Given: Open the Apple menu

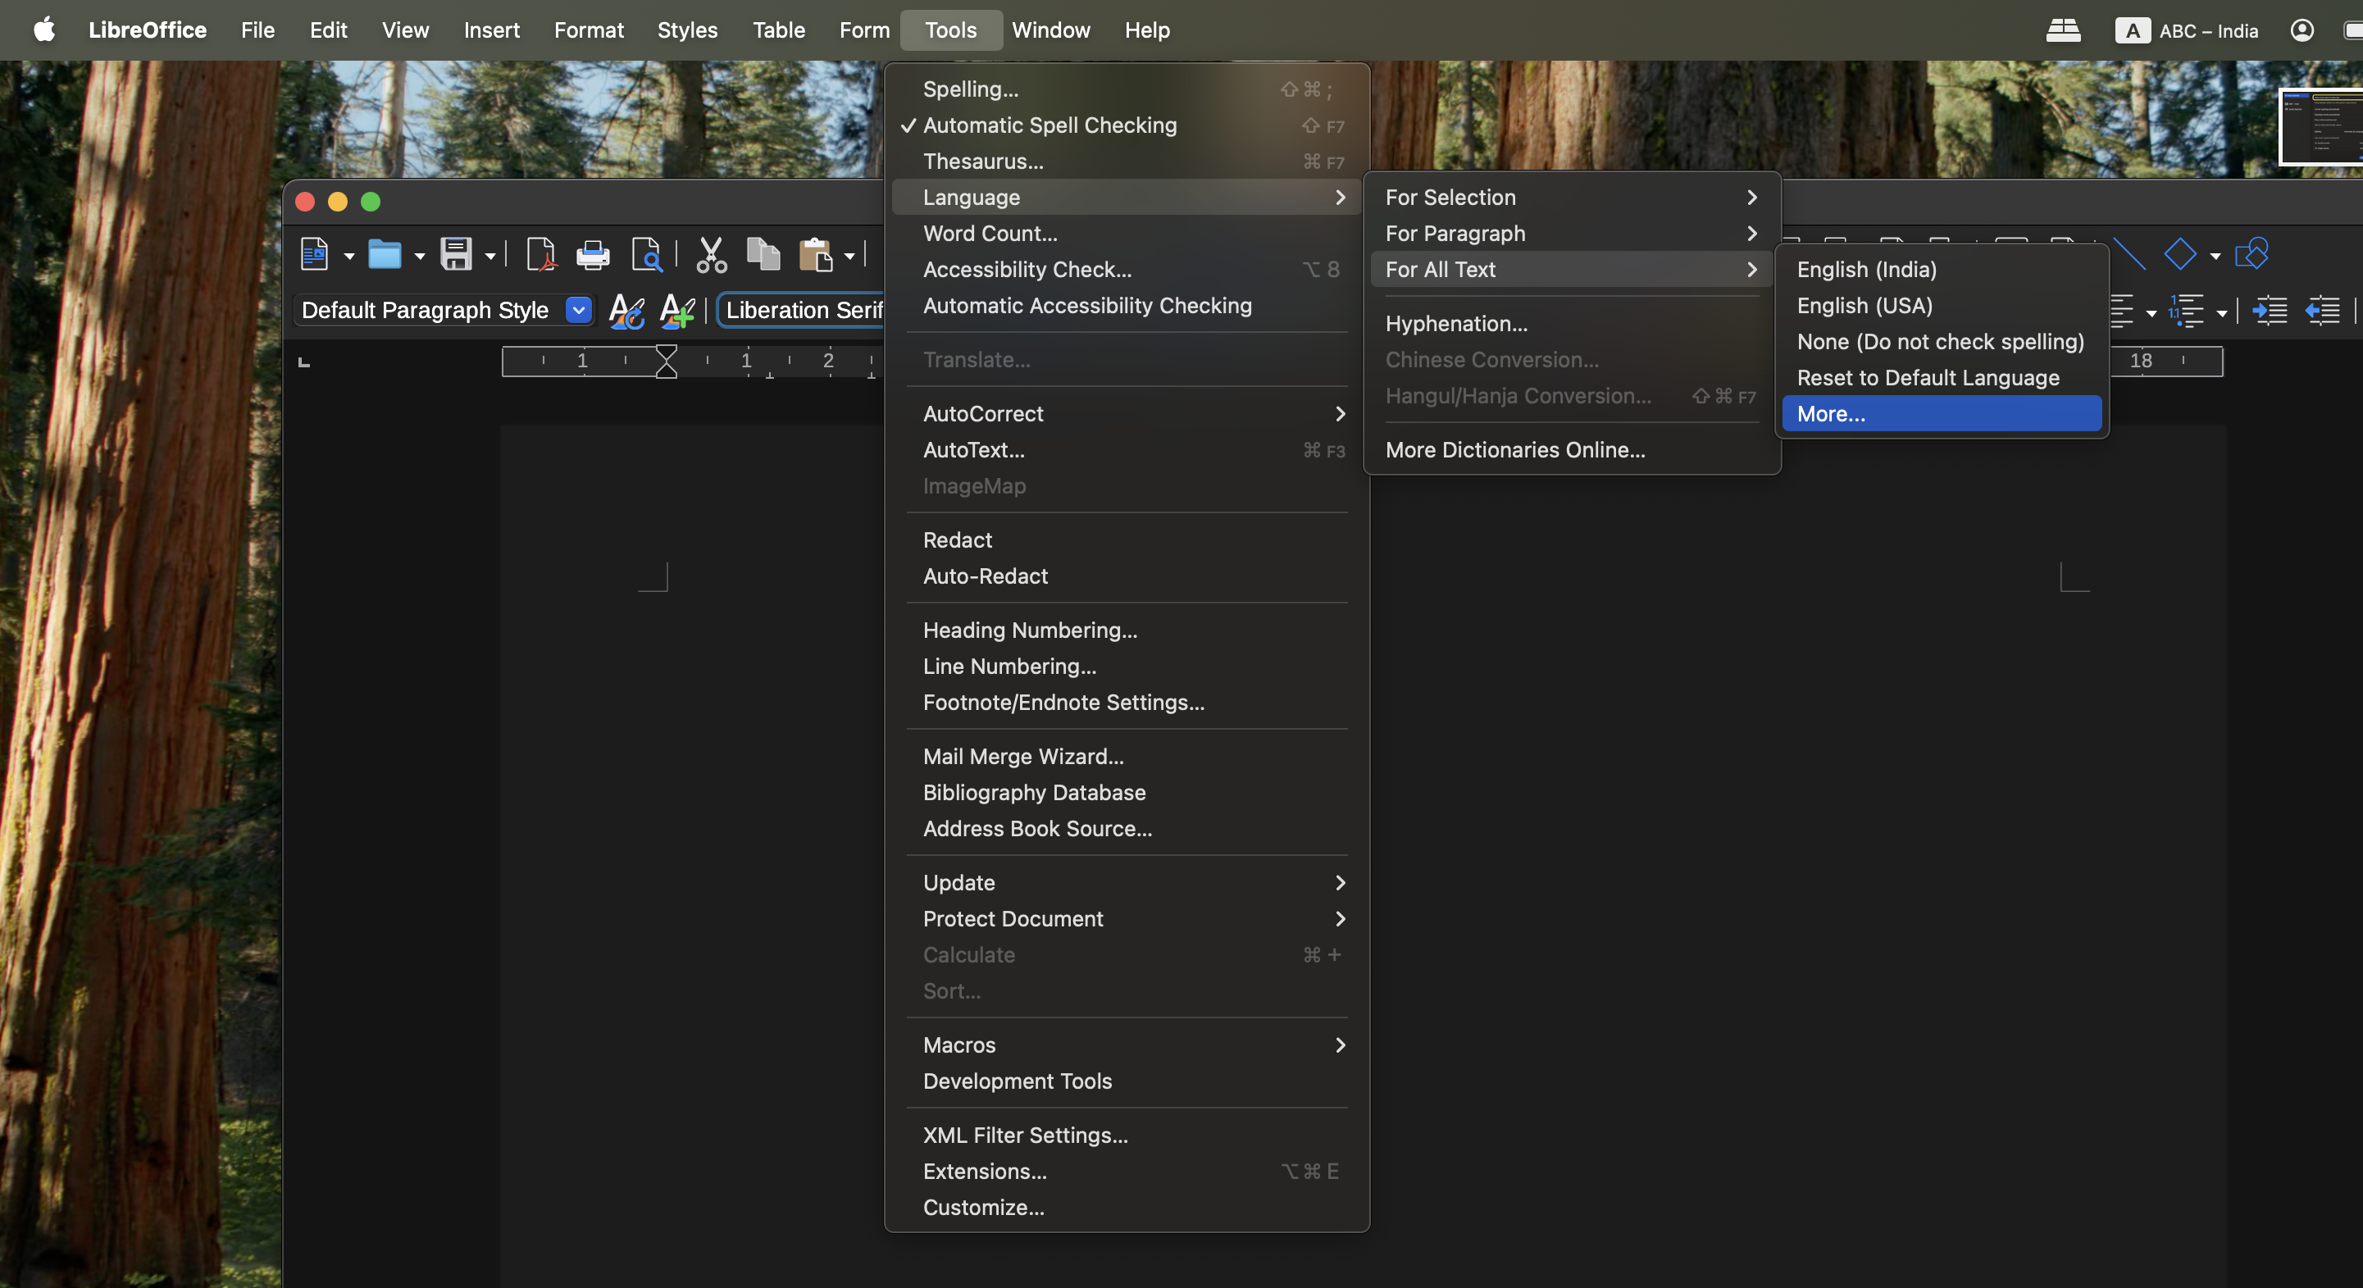Looking at the screenshot, I should pyautogui.click(x=44, y=30).
